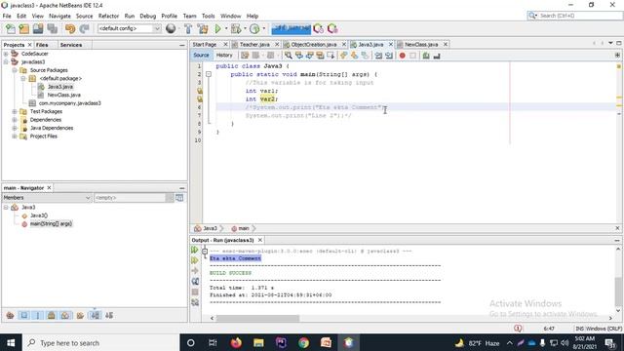Click the red Start Macro Recording icon
Screen dimensions: 624x351
tap(402, 56)
